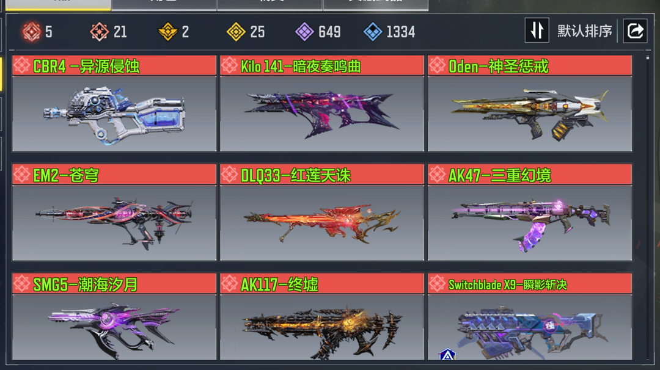
Task: Filter by orange-red rarity icon showing 21
Action: [x=100, y=32]
